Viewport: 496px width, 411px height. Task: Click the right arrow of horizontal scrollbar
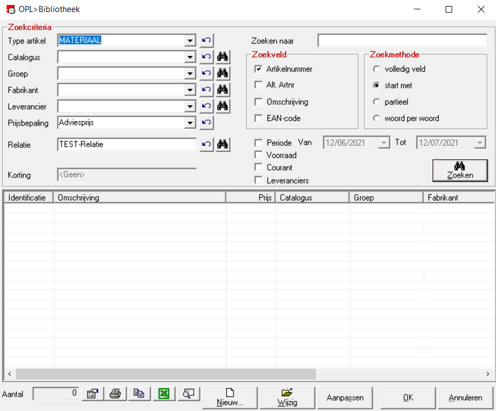pos(487,374)
